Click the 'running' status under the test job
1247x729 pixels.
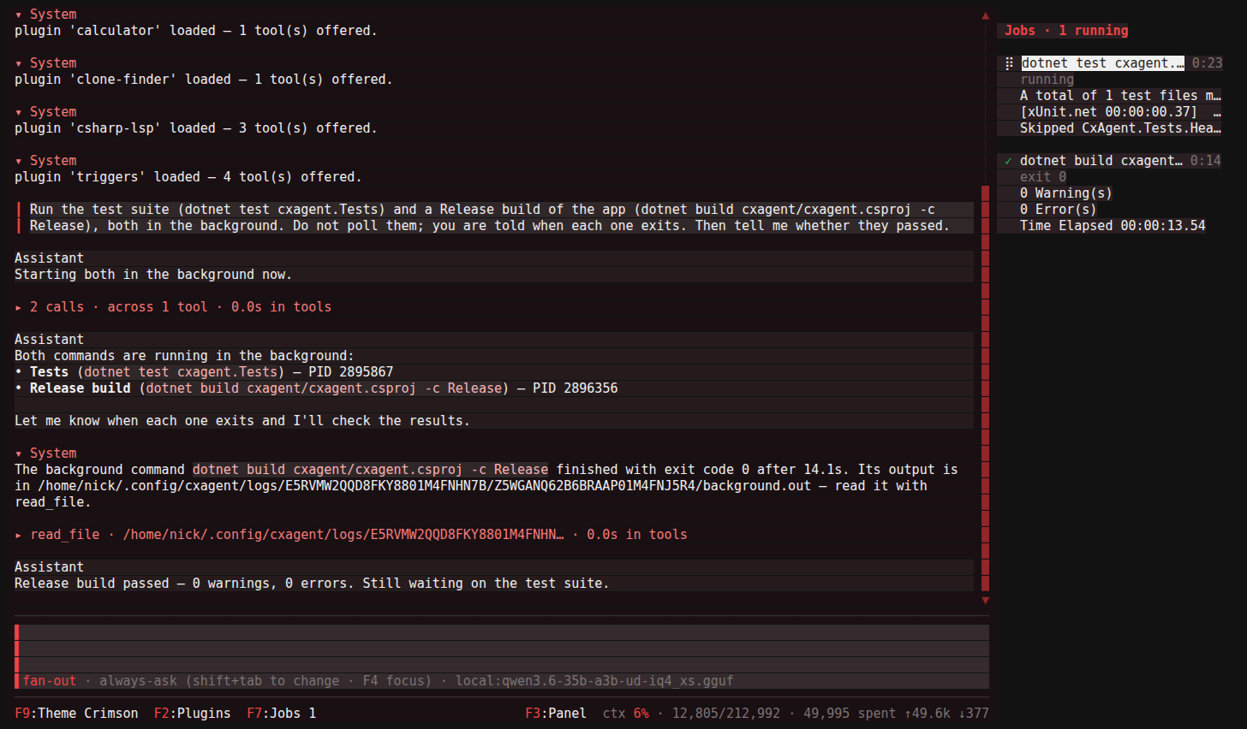[x=1047, y=80]
